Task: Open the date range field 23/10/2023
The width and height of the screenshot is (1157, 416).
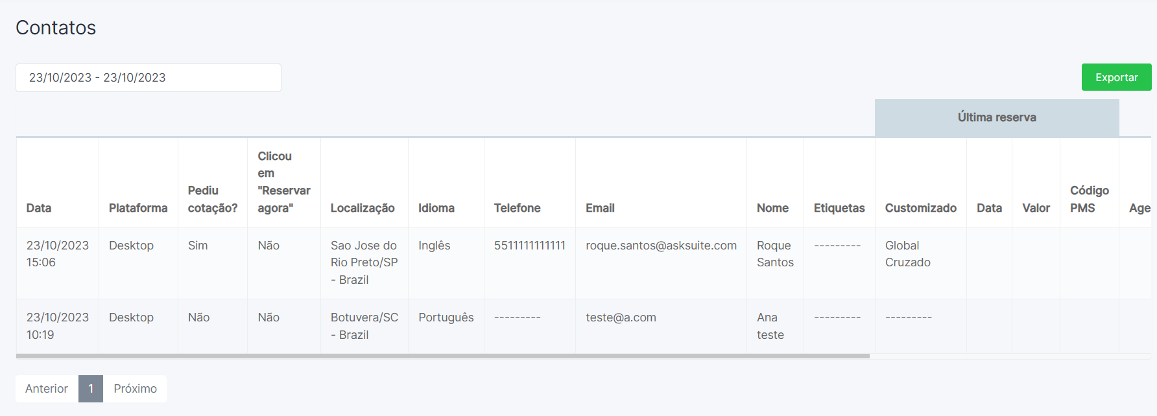Action: (x=149, y=78)
